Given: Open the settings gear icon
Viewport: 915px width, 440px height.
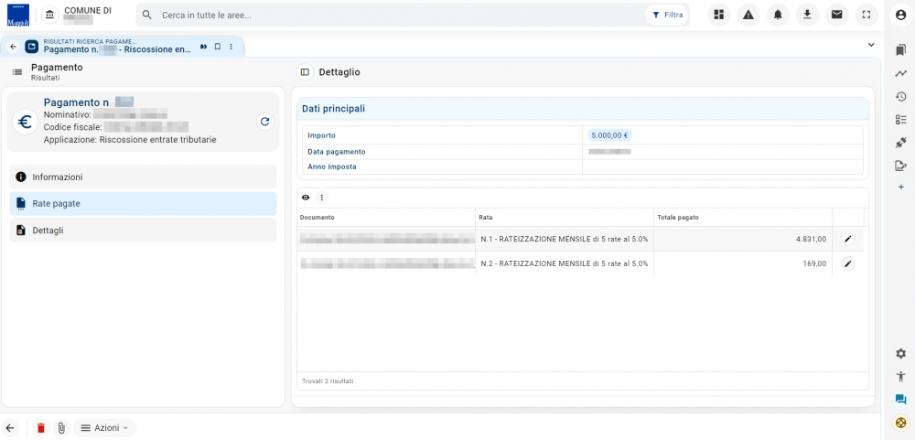Looking at the screenshot, I should pyautogui.click(x=900, y=354).
